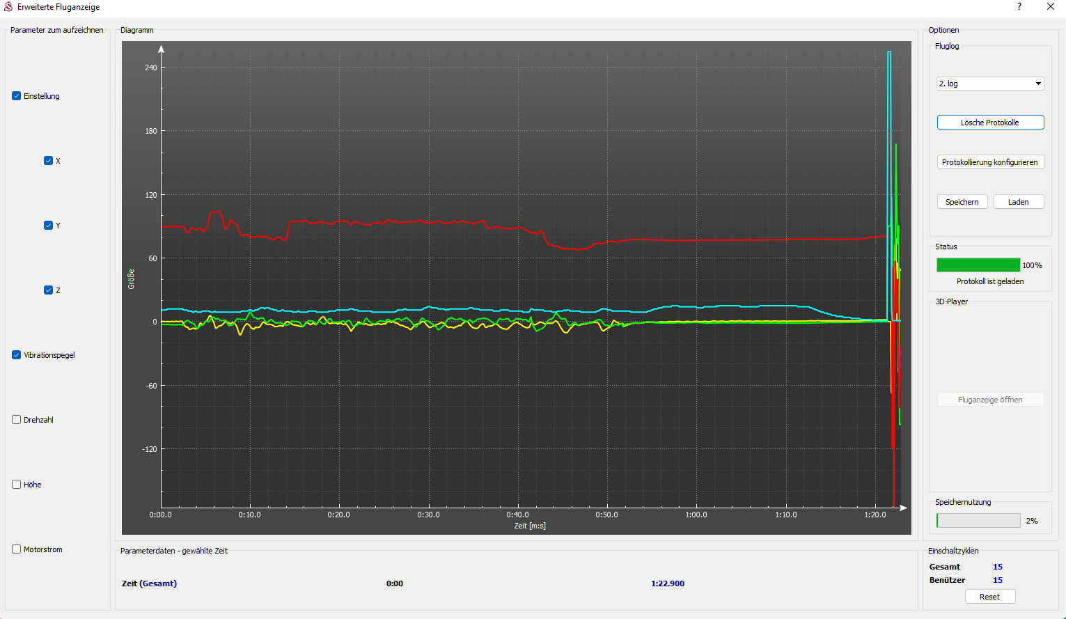1066x619 pixels.
Task: Enable Motorstrom parameter recording
Action: pyautogui.click(x=17, y=549)
